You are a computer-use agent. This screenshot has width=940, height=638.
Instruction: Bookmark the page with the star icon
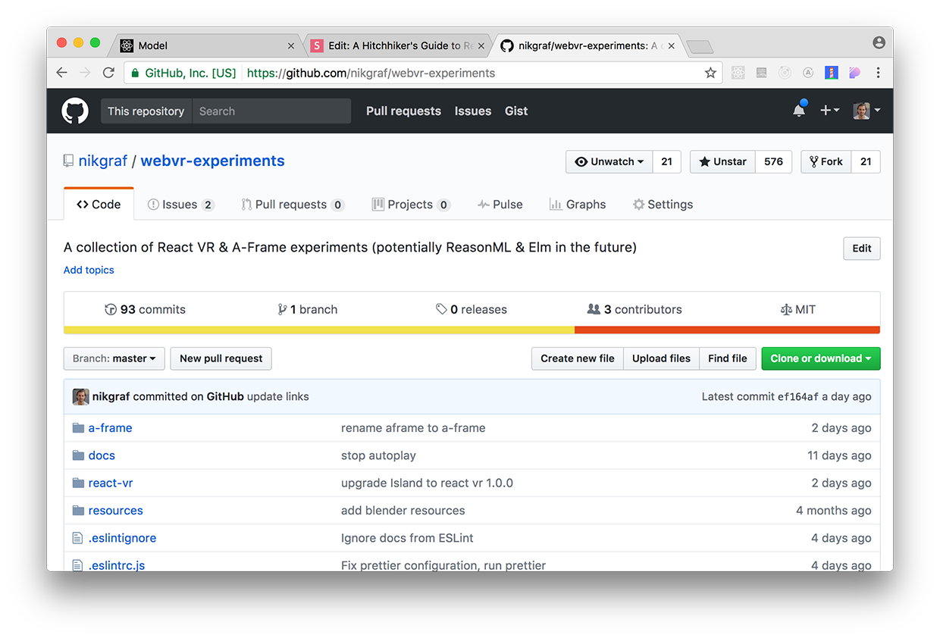click(x=710, y=73)
